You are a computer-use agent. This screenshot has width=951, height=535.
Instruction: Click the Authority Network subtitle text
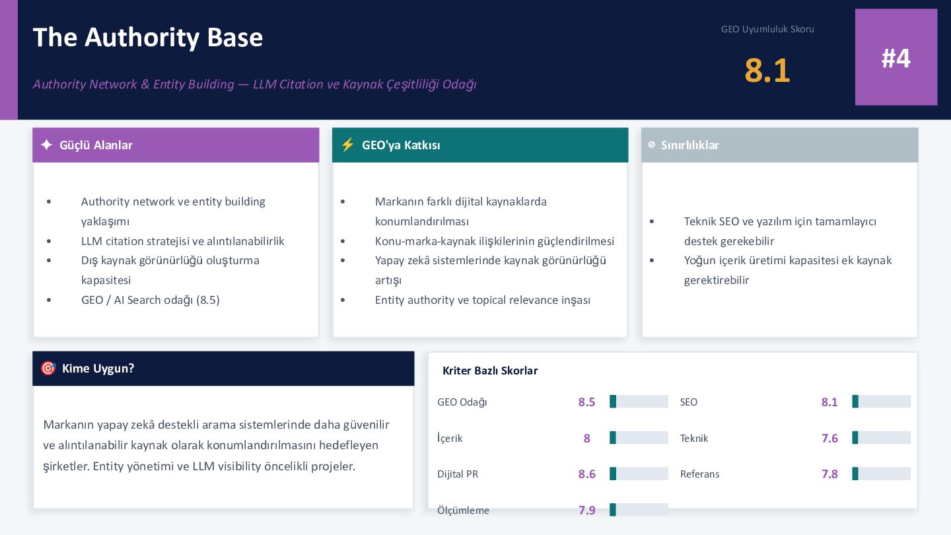tap(254, 85)
